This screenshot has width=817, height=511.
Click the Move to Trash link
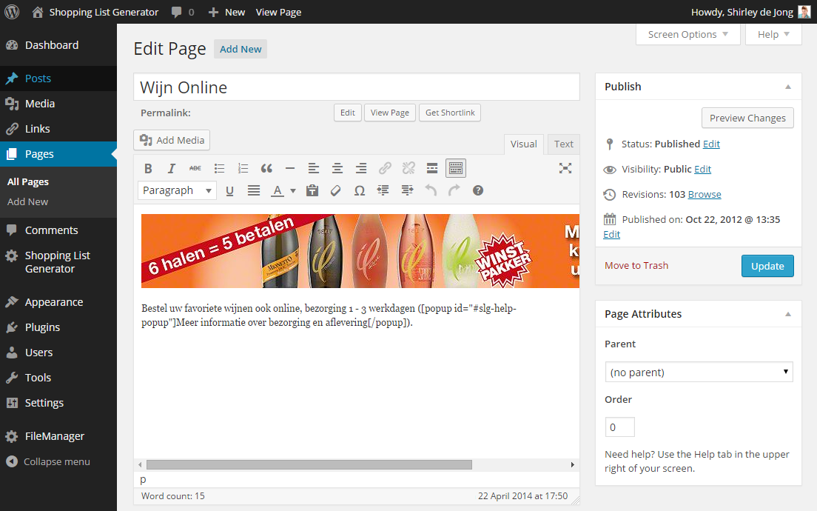pos(636,266)
